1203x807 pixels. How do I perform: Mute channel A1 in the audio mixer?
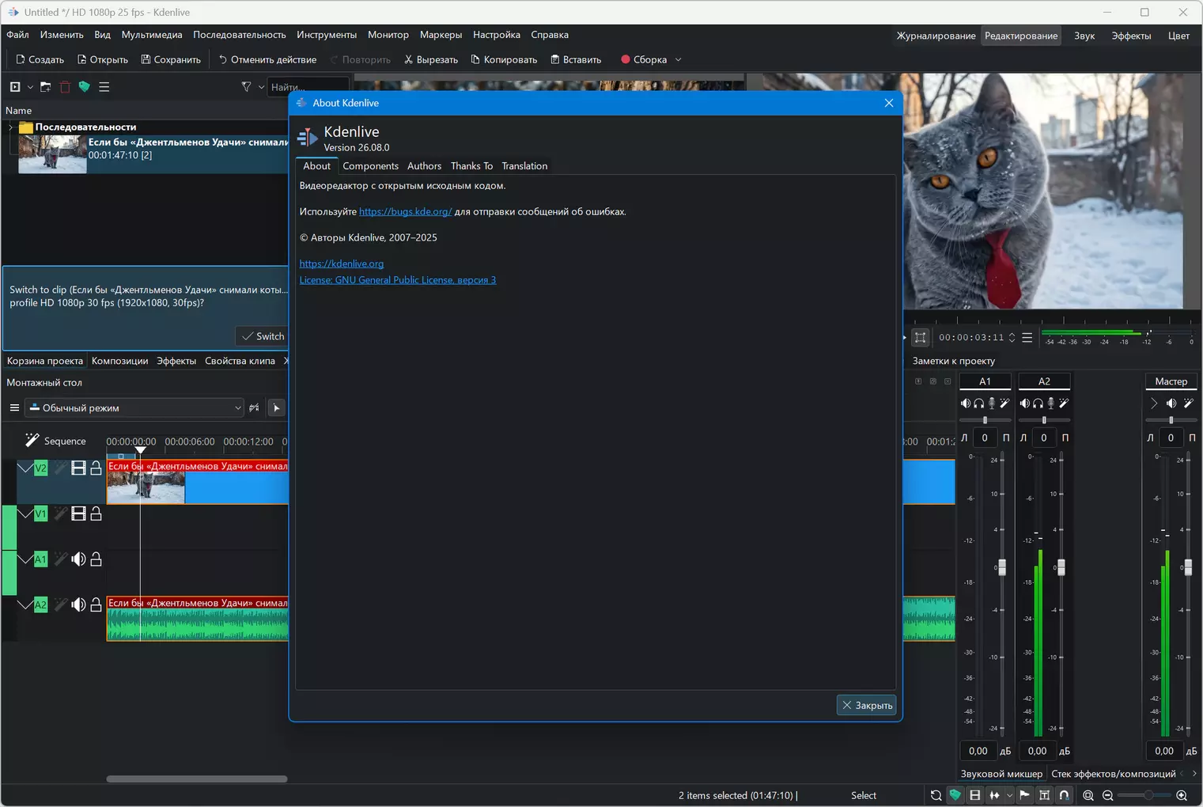pos(966,403)
